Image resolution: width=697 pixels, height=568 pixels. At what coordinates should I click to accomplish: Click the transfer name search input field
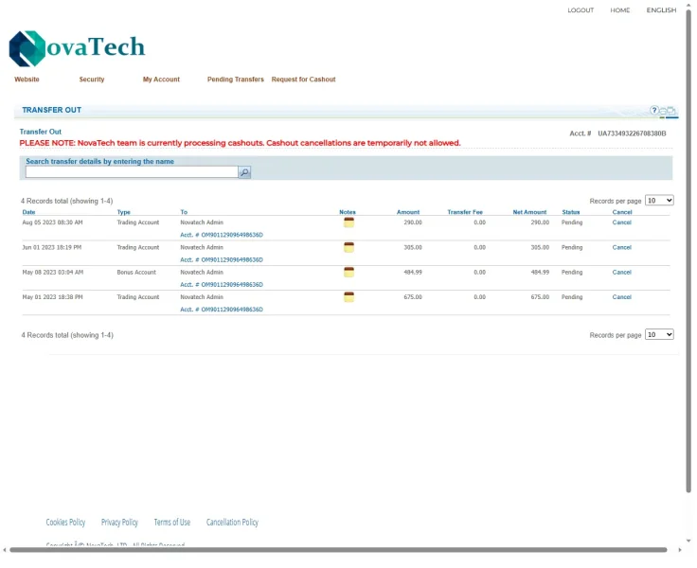pos(131,172)
